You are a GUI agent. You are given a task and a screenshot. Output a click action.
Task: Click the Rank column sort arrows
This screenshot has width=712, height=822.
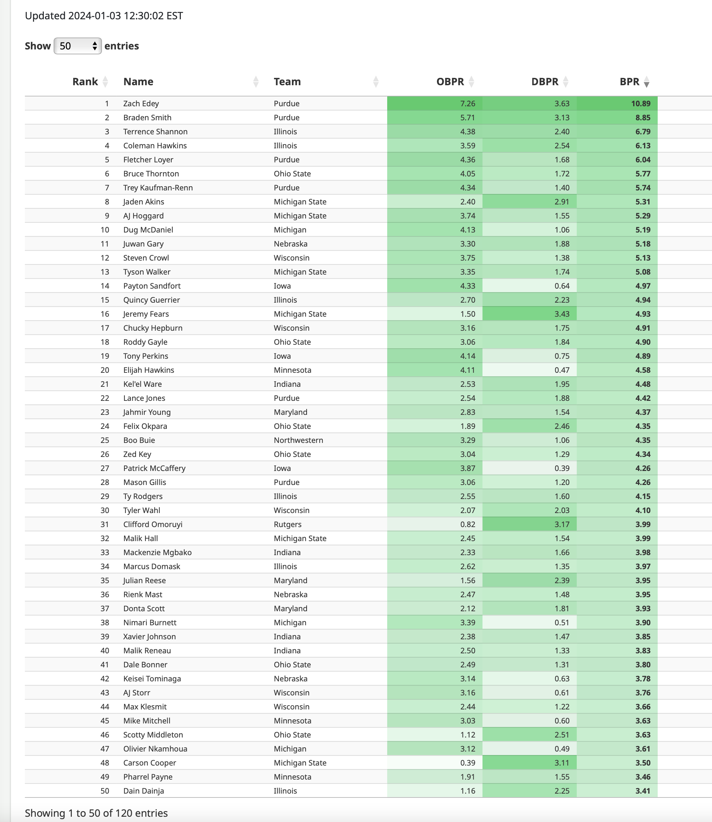tap(105, 82)
